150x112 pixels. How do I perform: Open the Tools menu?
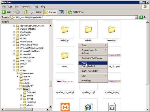(36, 7)
